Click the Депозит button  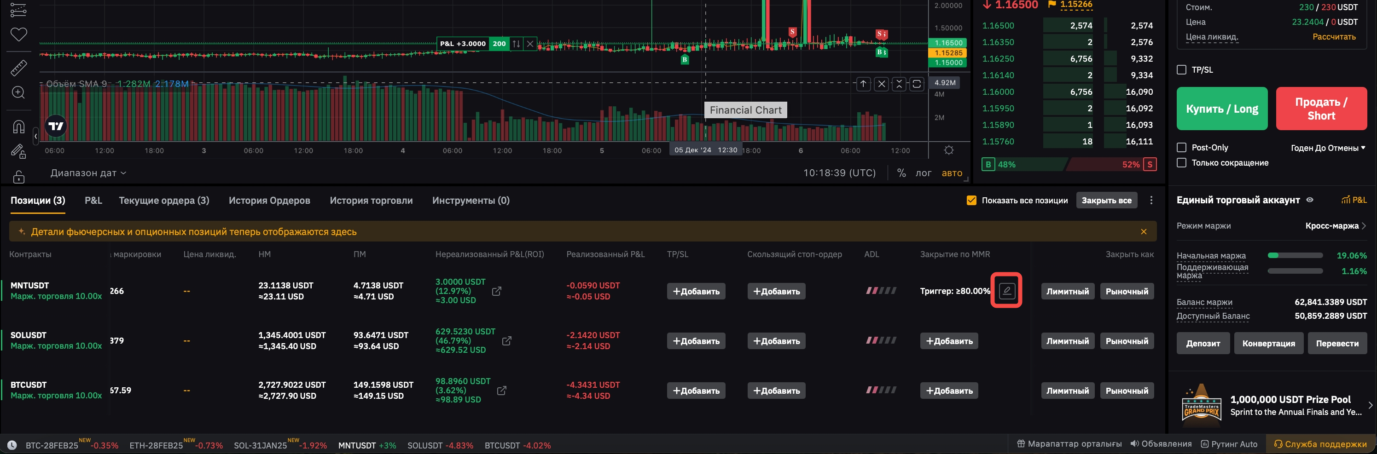[x=1203, y=344]
